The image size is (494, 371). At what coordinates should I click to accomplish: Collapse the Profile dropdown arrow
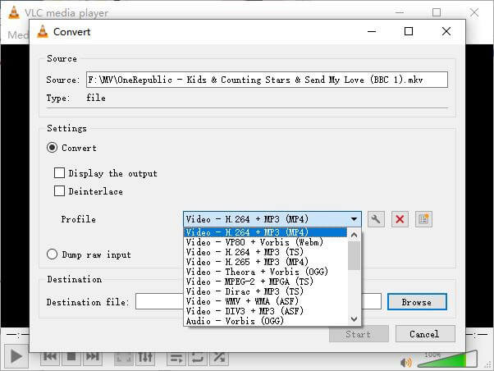(354, 219)
